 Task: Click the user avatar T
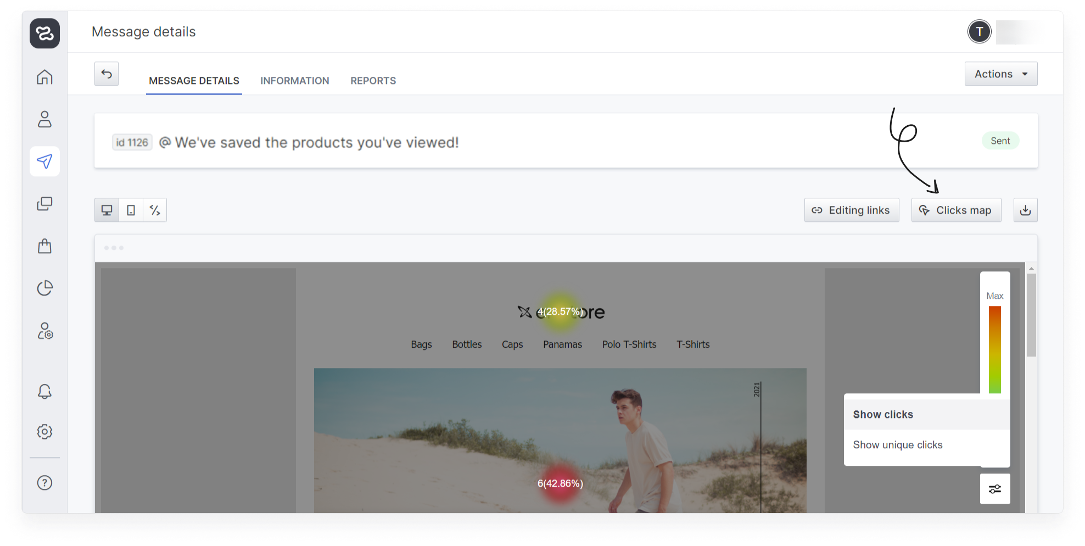click(980, 32)
